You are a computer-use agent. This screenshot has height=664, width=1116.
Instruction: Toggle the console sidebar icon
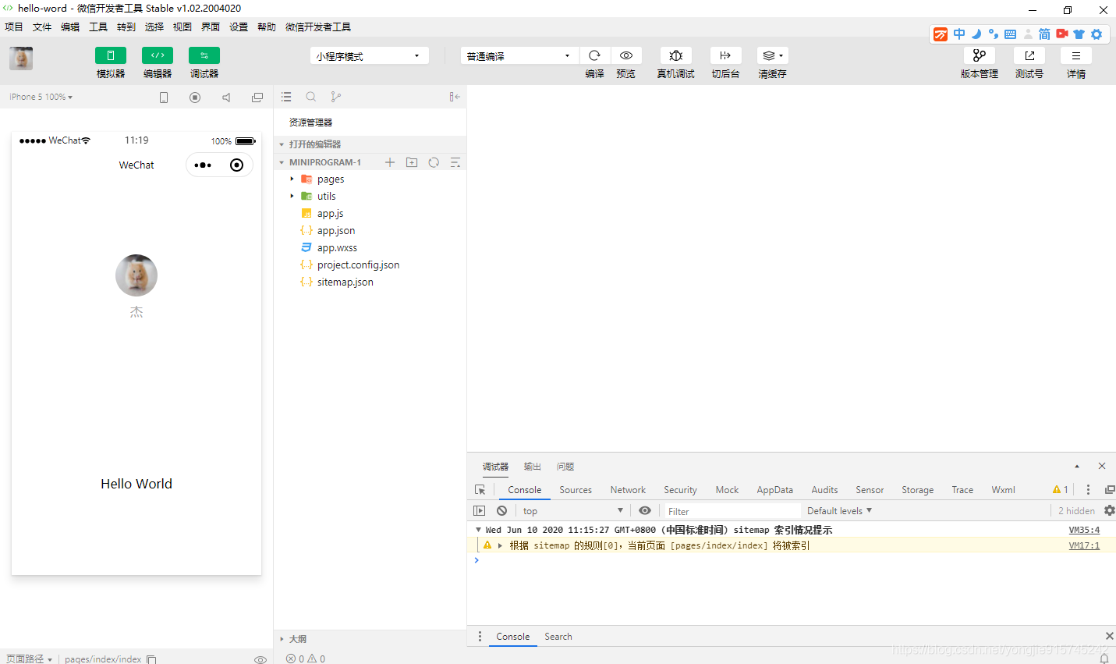point(480,511)
